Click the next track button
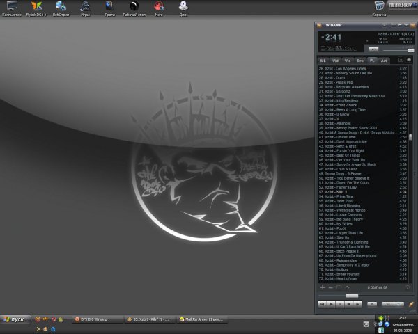 click(x=357, y=304)
